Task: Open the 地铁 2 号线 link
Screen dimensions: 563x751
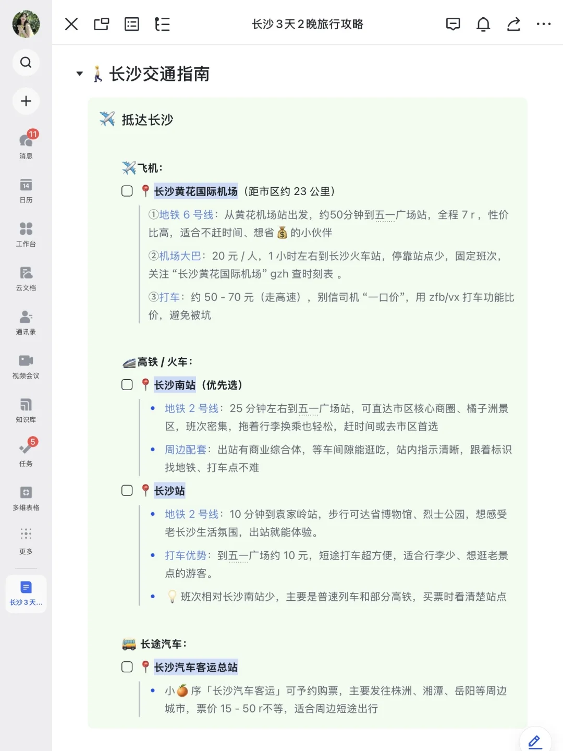Action: click(x=191, y=408)
